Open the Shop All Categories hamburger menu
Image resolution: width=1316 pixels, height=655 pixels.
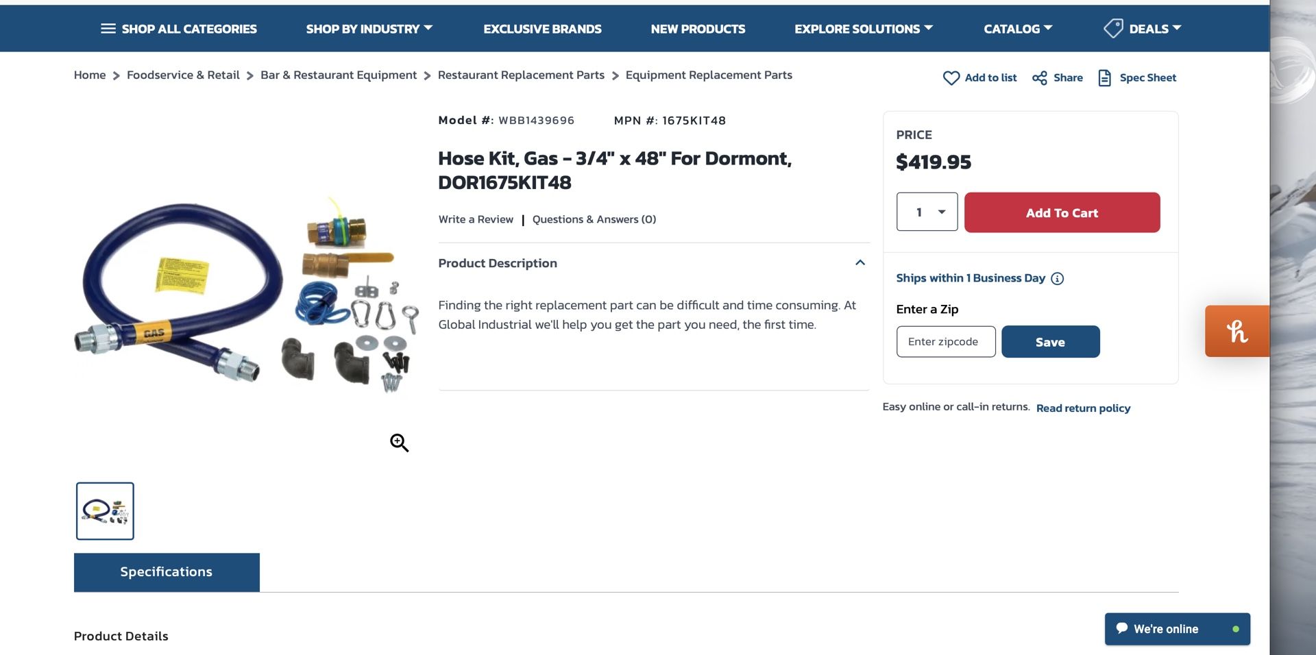coord(108,28)
